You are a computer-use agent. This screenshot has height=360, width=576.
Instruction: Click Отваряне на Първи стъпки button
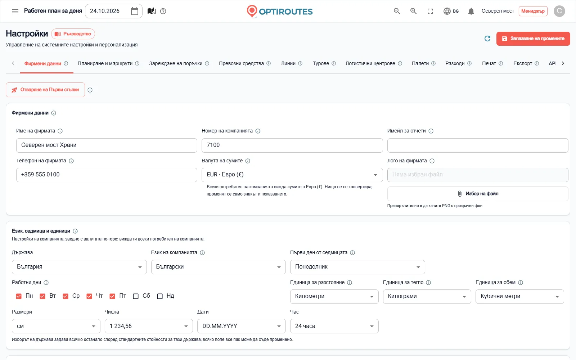(x=45, y=90)
